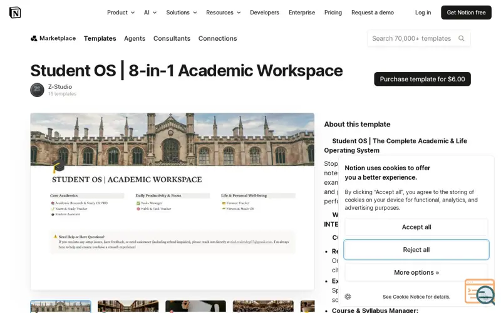Expand the Resources dropdown menu

tap(224, 13)
